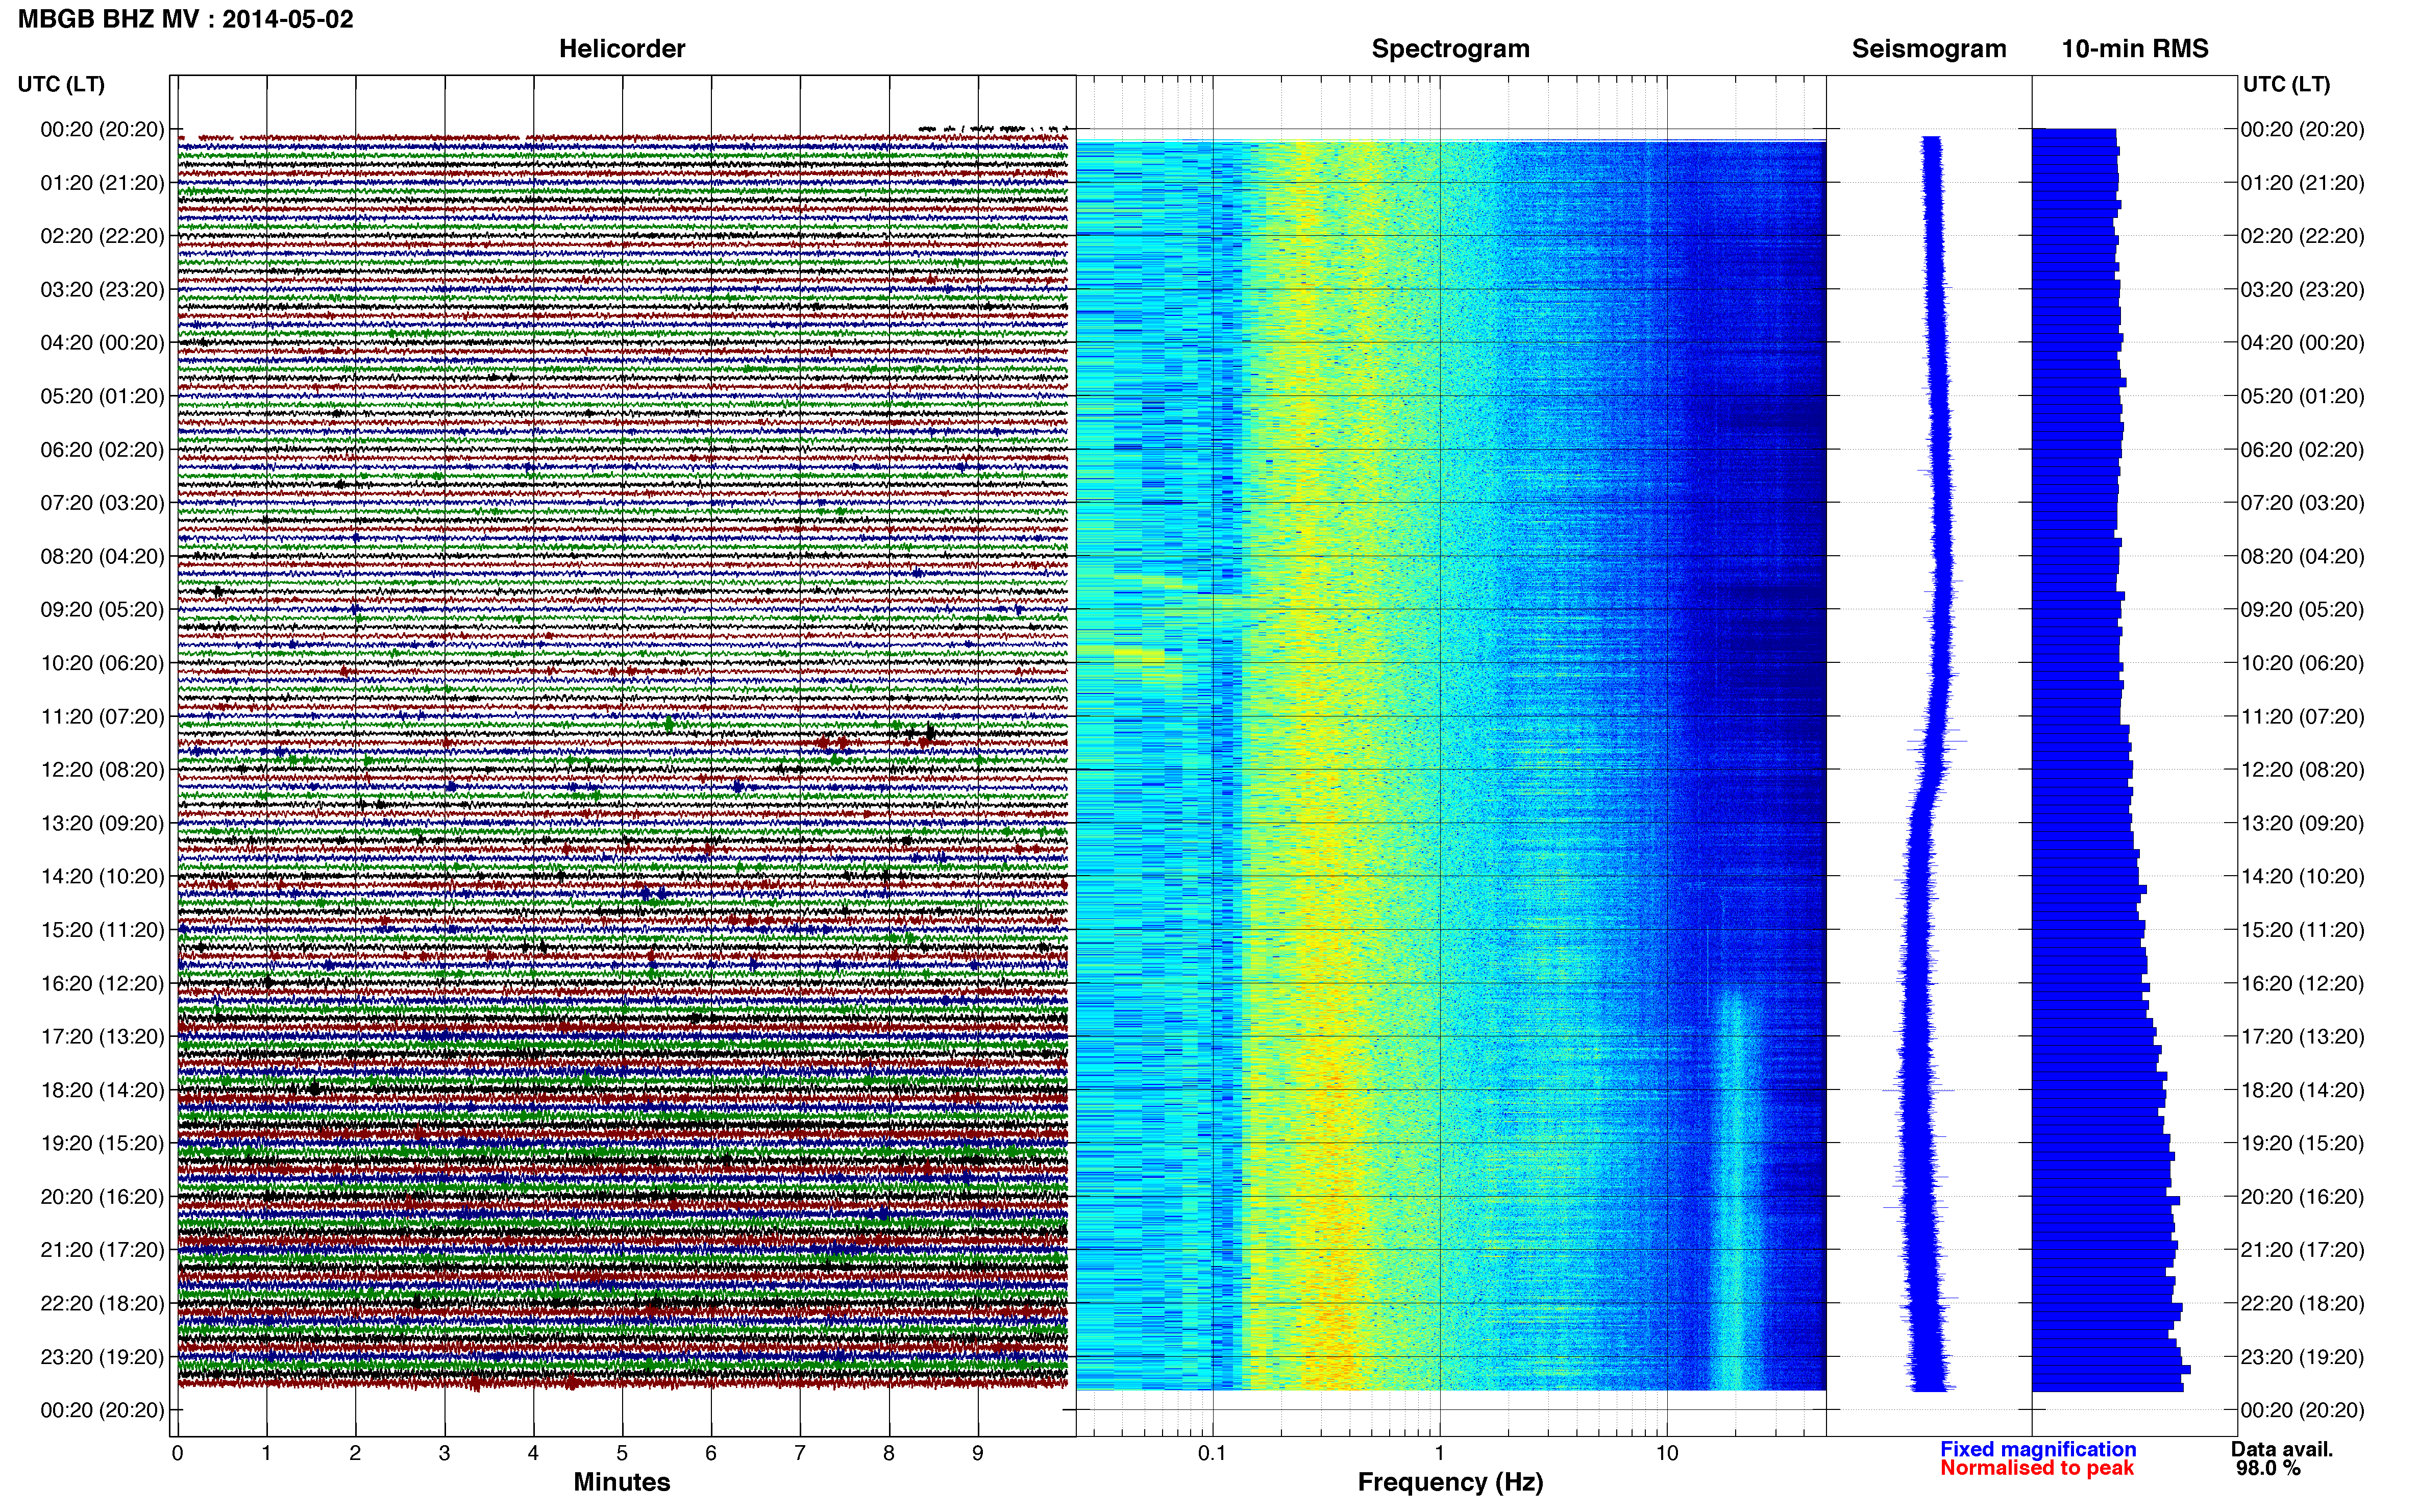Screen dimensions: 2419x1512
Task: Click the 21:20 (17:20) label beside the 10-min RMS
Action: tap(2302, 1250)
